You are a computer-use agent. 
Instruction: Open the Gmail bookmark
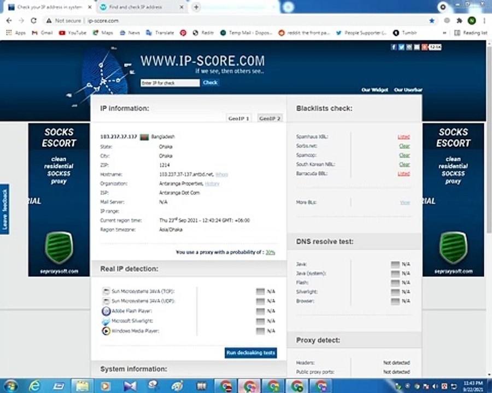pyautogui.click(x=42, y=33)
